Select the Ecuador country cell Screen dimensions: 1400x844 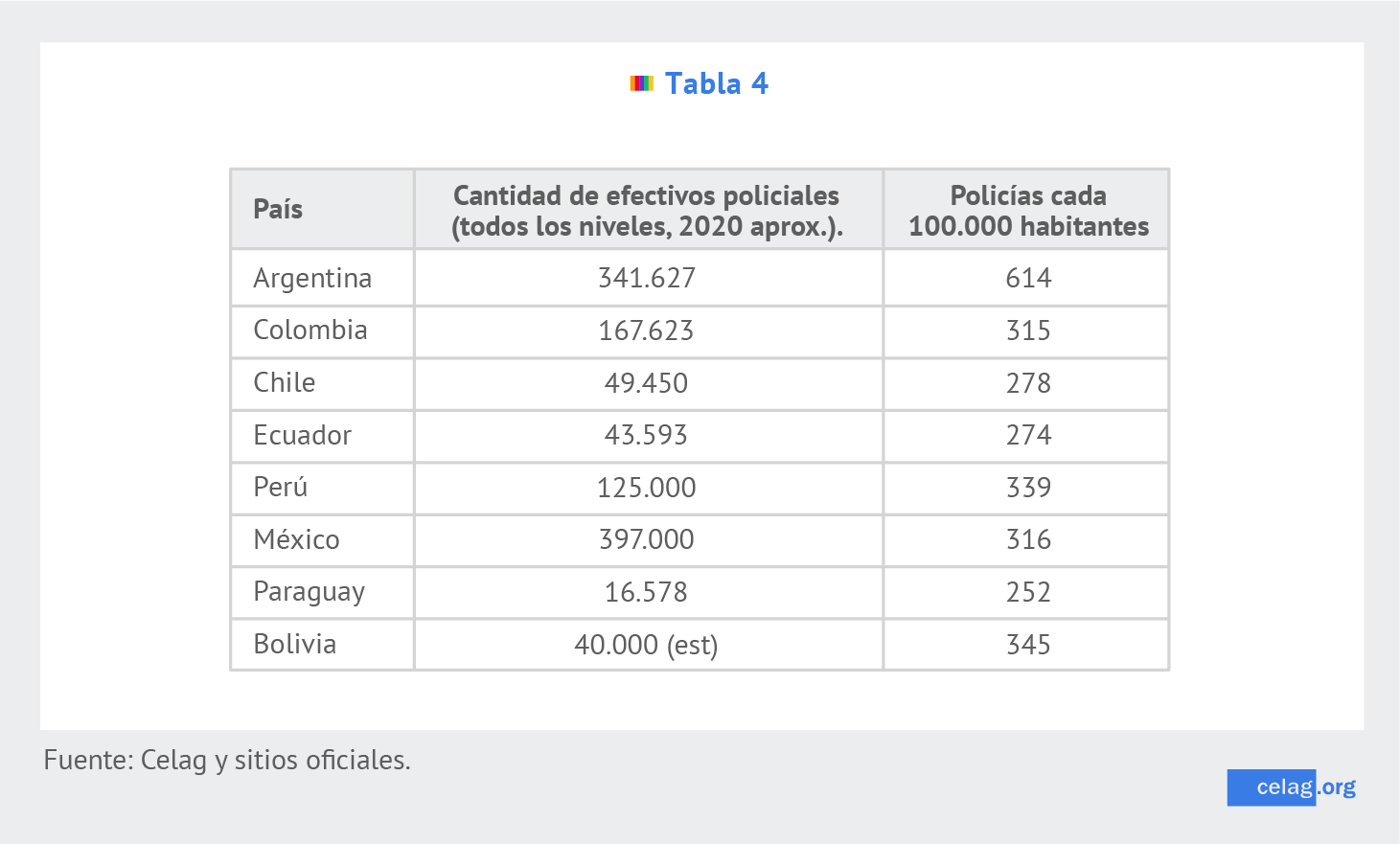coord(303,435)
